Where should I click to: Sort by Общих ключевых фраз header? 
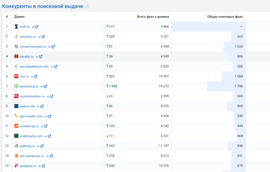225,17
